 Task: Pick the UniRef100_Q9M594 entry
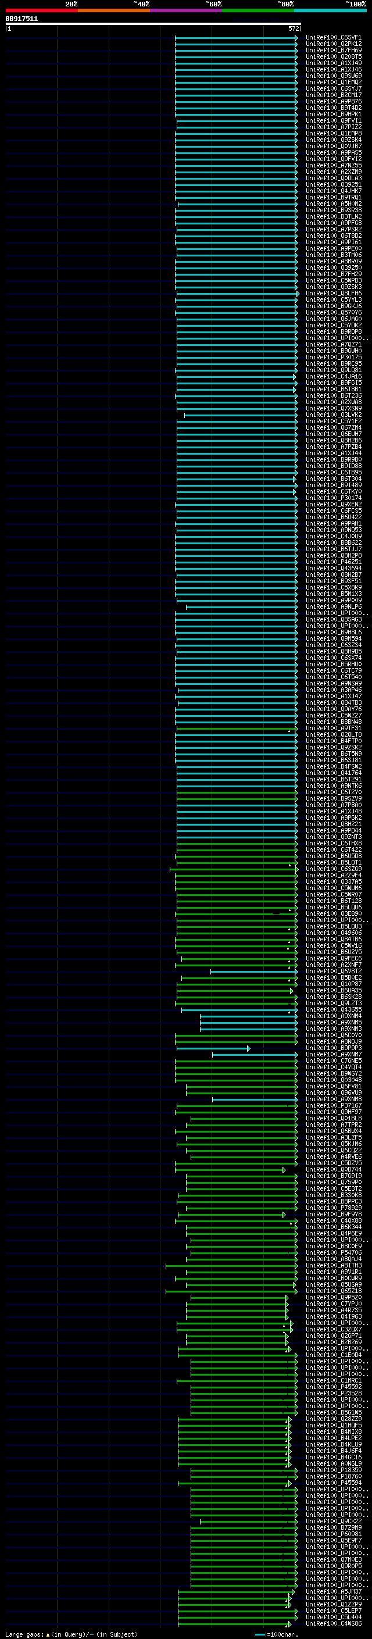click(334, 639)
